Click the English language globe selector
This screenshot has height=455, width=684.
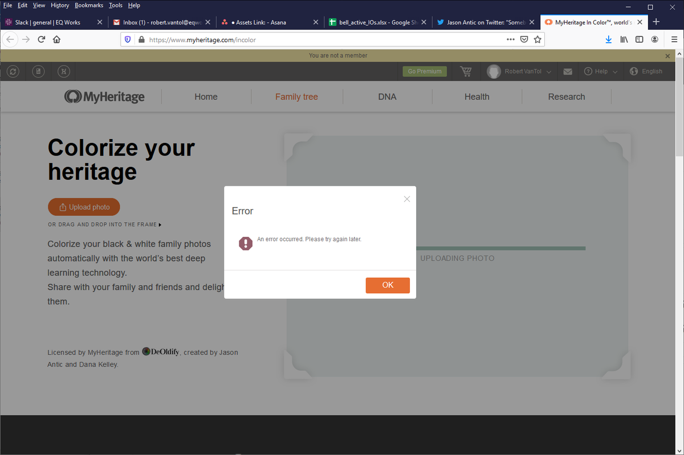[x=646, y=71]
